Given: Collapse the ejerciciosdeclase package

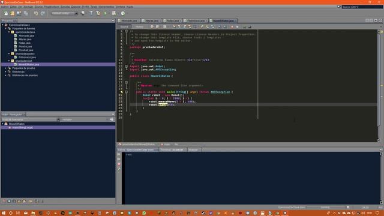Looking at the screenshot, I should [9, 32].
